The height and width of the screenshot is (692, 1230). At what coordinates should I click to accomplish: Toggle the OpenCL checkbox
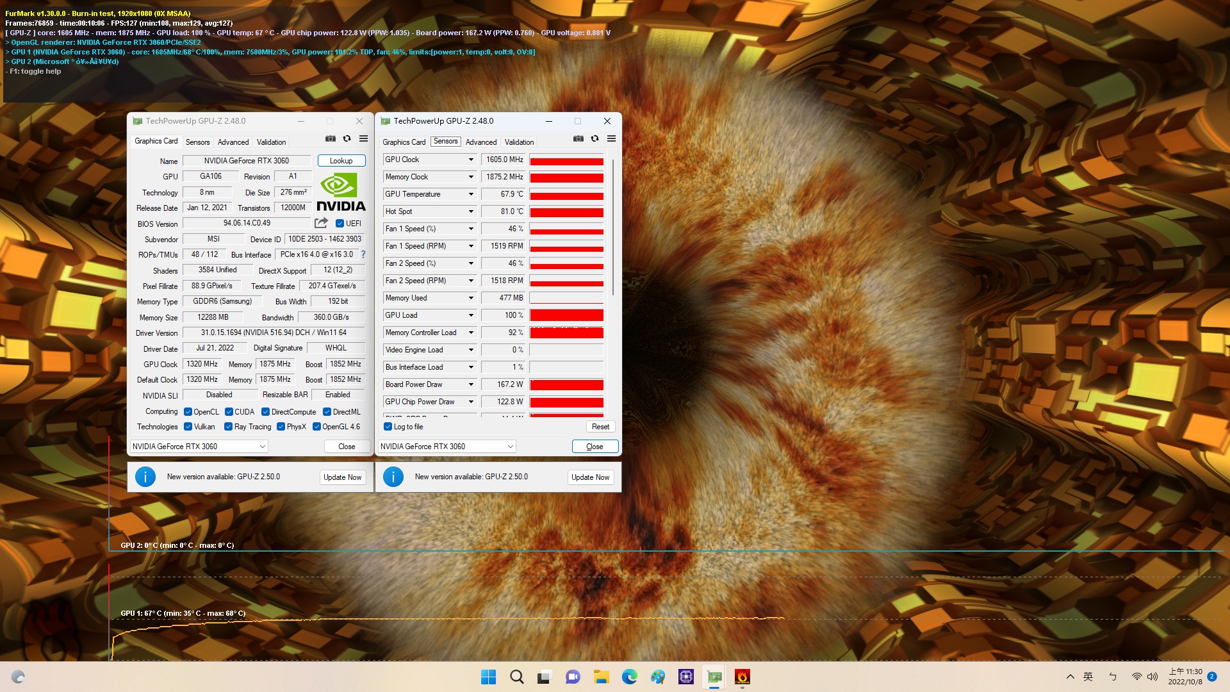click(x=188, y=412)
